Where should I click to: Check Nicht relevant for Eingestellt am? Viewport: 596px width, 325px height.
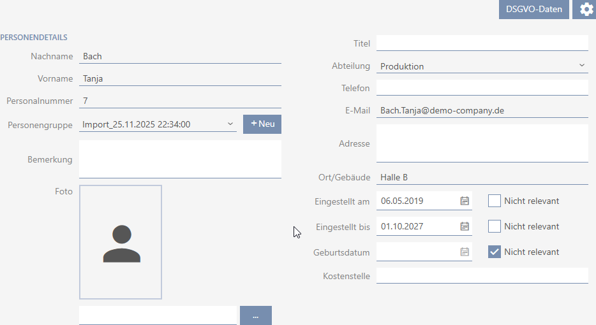(495, 201)
